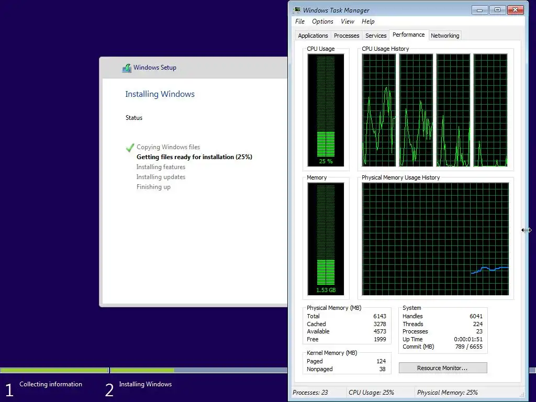536x402 pixels.
Task: Switch to the Services tab
Action: pyautogui.click(x=376, y=36)
